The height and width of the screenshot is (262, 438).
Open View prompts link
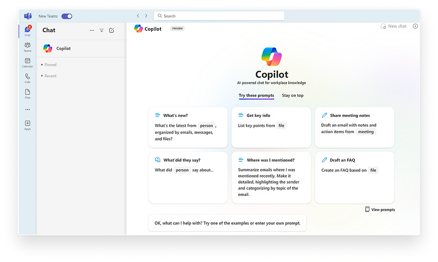pos(380,209)
